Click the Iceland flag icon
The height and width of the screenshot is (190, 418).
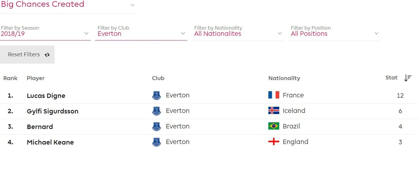[x=274, y=111]
